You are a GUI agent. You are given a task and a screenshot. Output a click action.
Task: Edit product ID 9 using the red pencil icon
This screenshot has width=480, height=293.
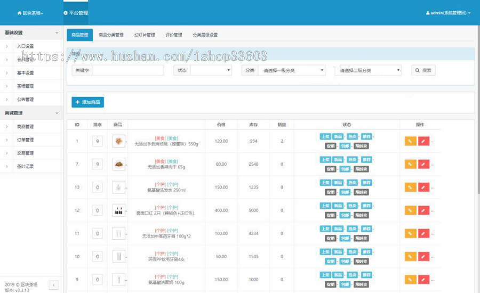(423, 280)
